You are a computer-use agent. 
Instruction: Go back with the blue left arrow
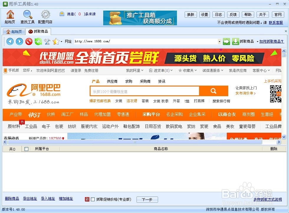[x=10, y=41]
